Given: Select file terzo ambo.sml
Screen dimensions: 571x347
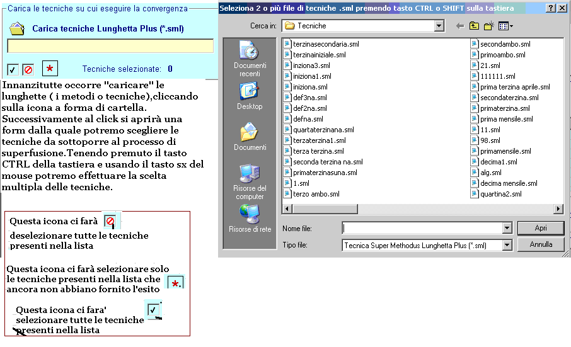Looking at the screenshot, I should pyautogui.click(x=312, y=194).
